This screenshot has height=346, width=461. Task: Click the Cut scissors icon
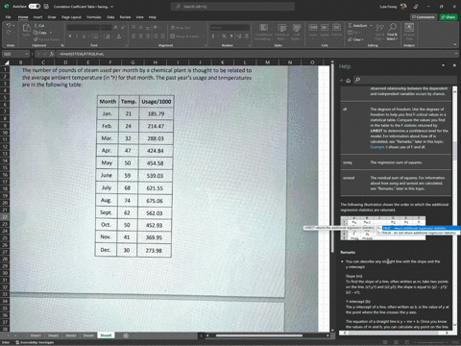click(x=36, y=25)
